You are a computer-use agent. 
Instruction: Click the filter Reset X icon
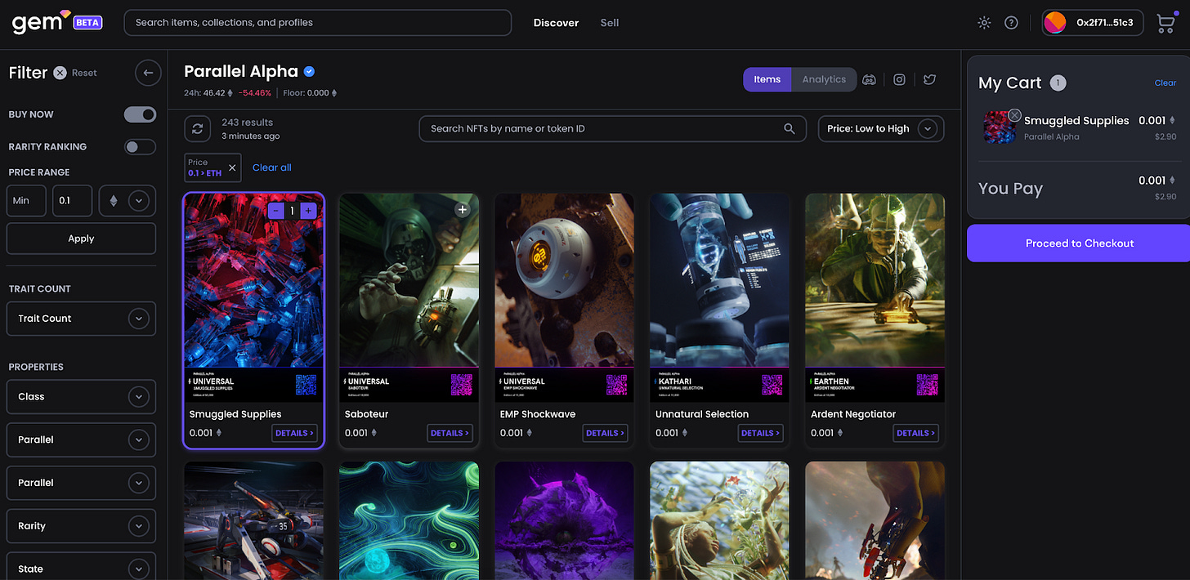coord(60,73)
